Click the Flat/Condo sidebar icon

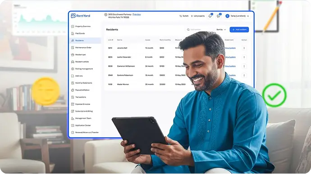click(x=73, y=33)
